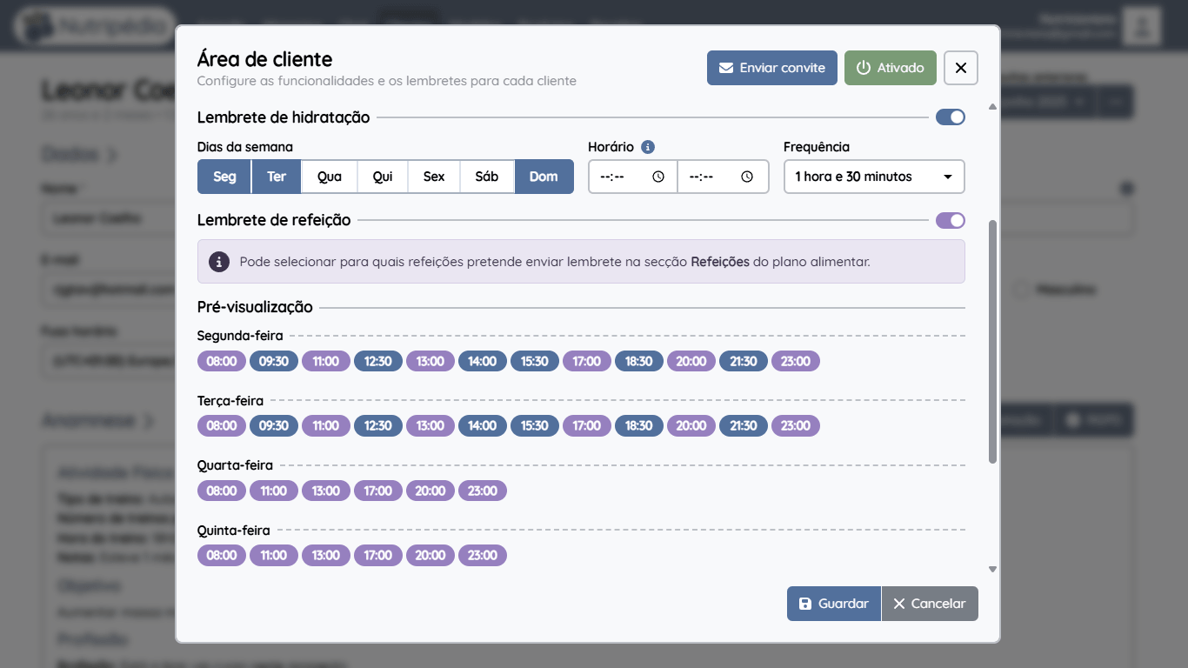The image size is (1188, 668).
Task: Click Cancelar button
Action: click(930, 604)
